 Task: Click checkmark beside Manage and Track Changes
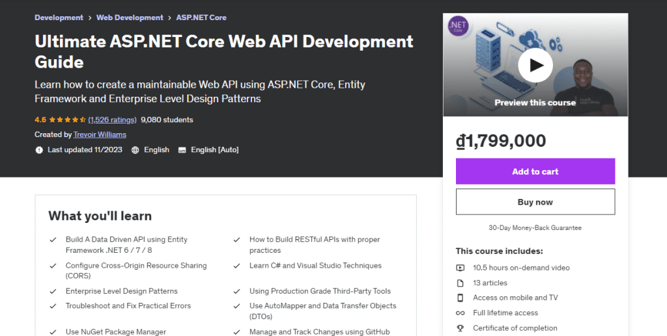click(237, 332)
